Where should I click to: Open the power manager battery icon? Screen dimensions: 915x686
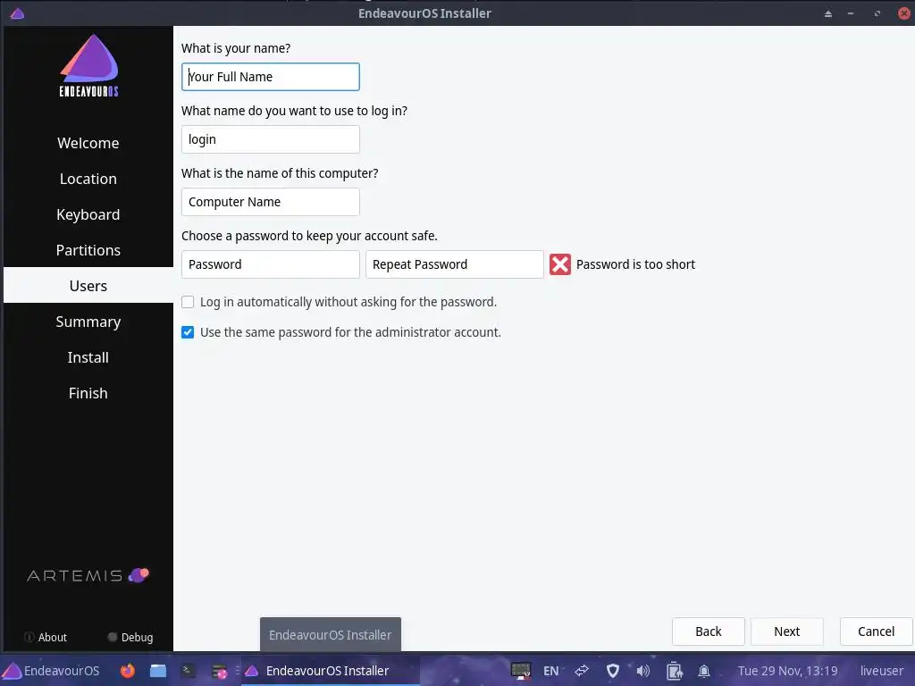[674, 671]
